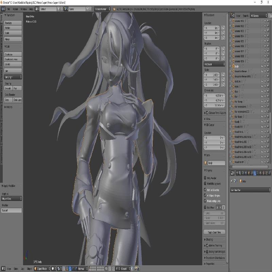Viewport: 272px width, 272px height.
Task: Open the pivot point selector icon
Action: coord(58,269)
